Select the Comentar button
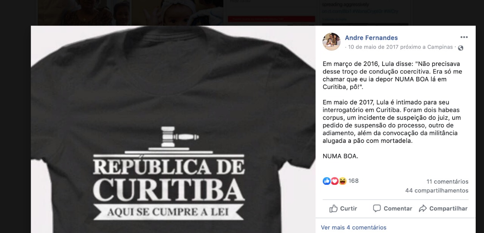This screenshot has width=484, height=233. click(392, 208)
